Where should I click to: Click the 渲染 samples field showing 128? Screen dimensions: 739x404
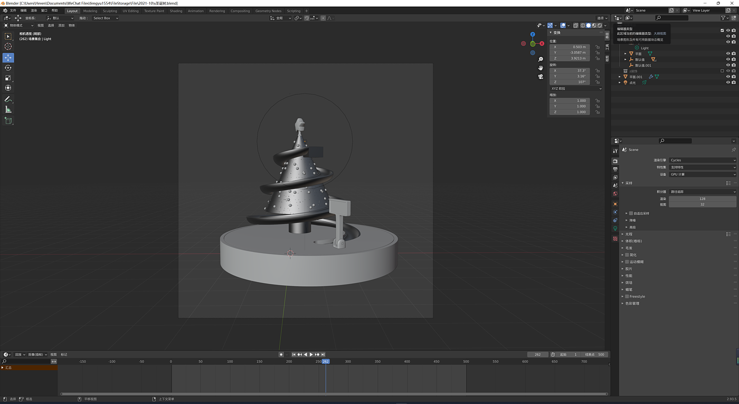point(702,199)
